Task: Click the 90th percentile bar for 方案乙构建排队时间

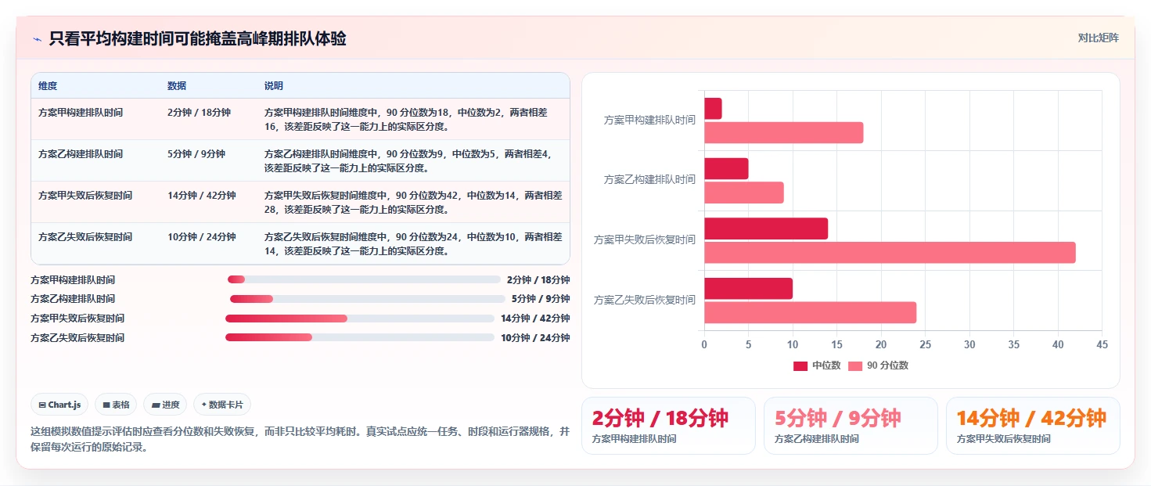Action: 744,193
